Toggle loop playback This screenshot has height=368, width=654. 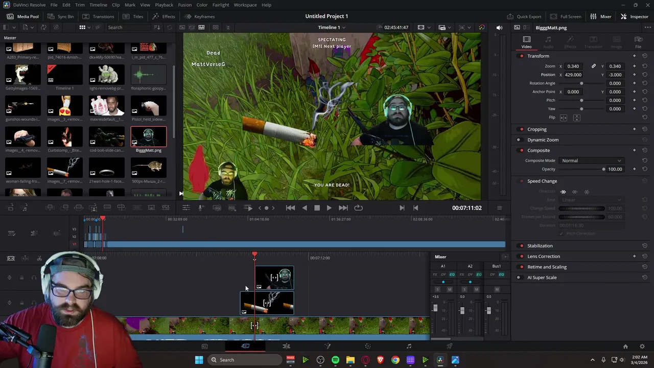(359, 208)
